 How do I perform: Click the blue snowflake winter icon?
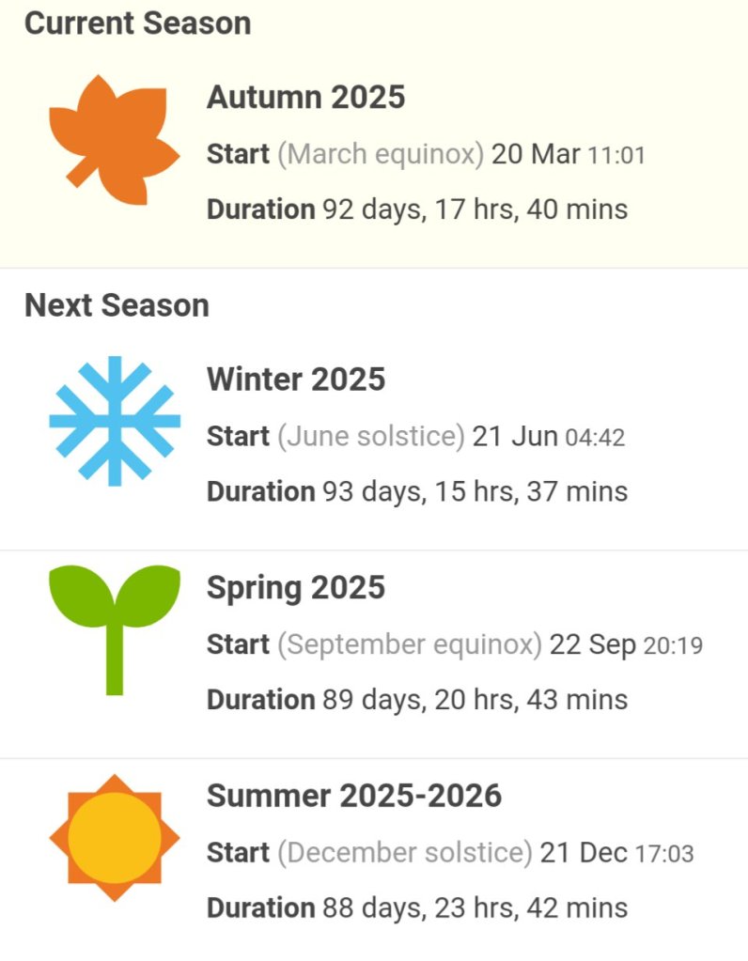tap(115, 421)
